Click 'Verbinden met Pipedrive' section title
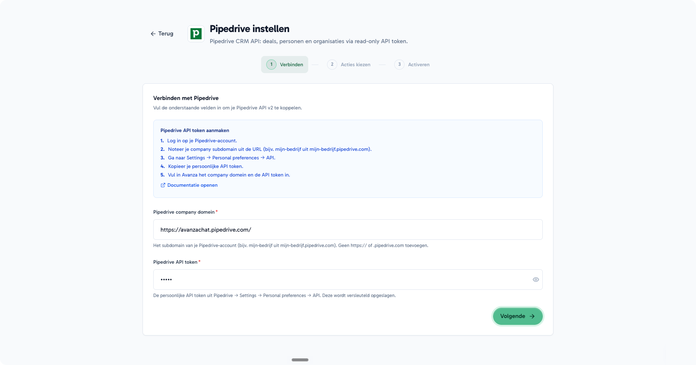Screen dimensions: 696x365 pos(186,98)
